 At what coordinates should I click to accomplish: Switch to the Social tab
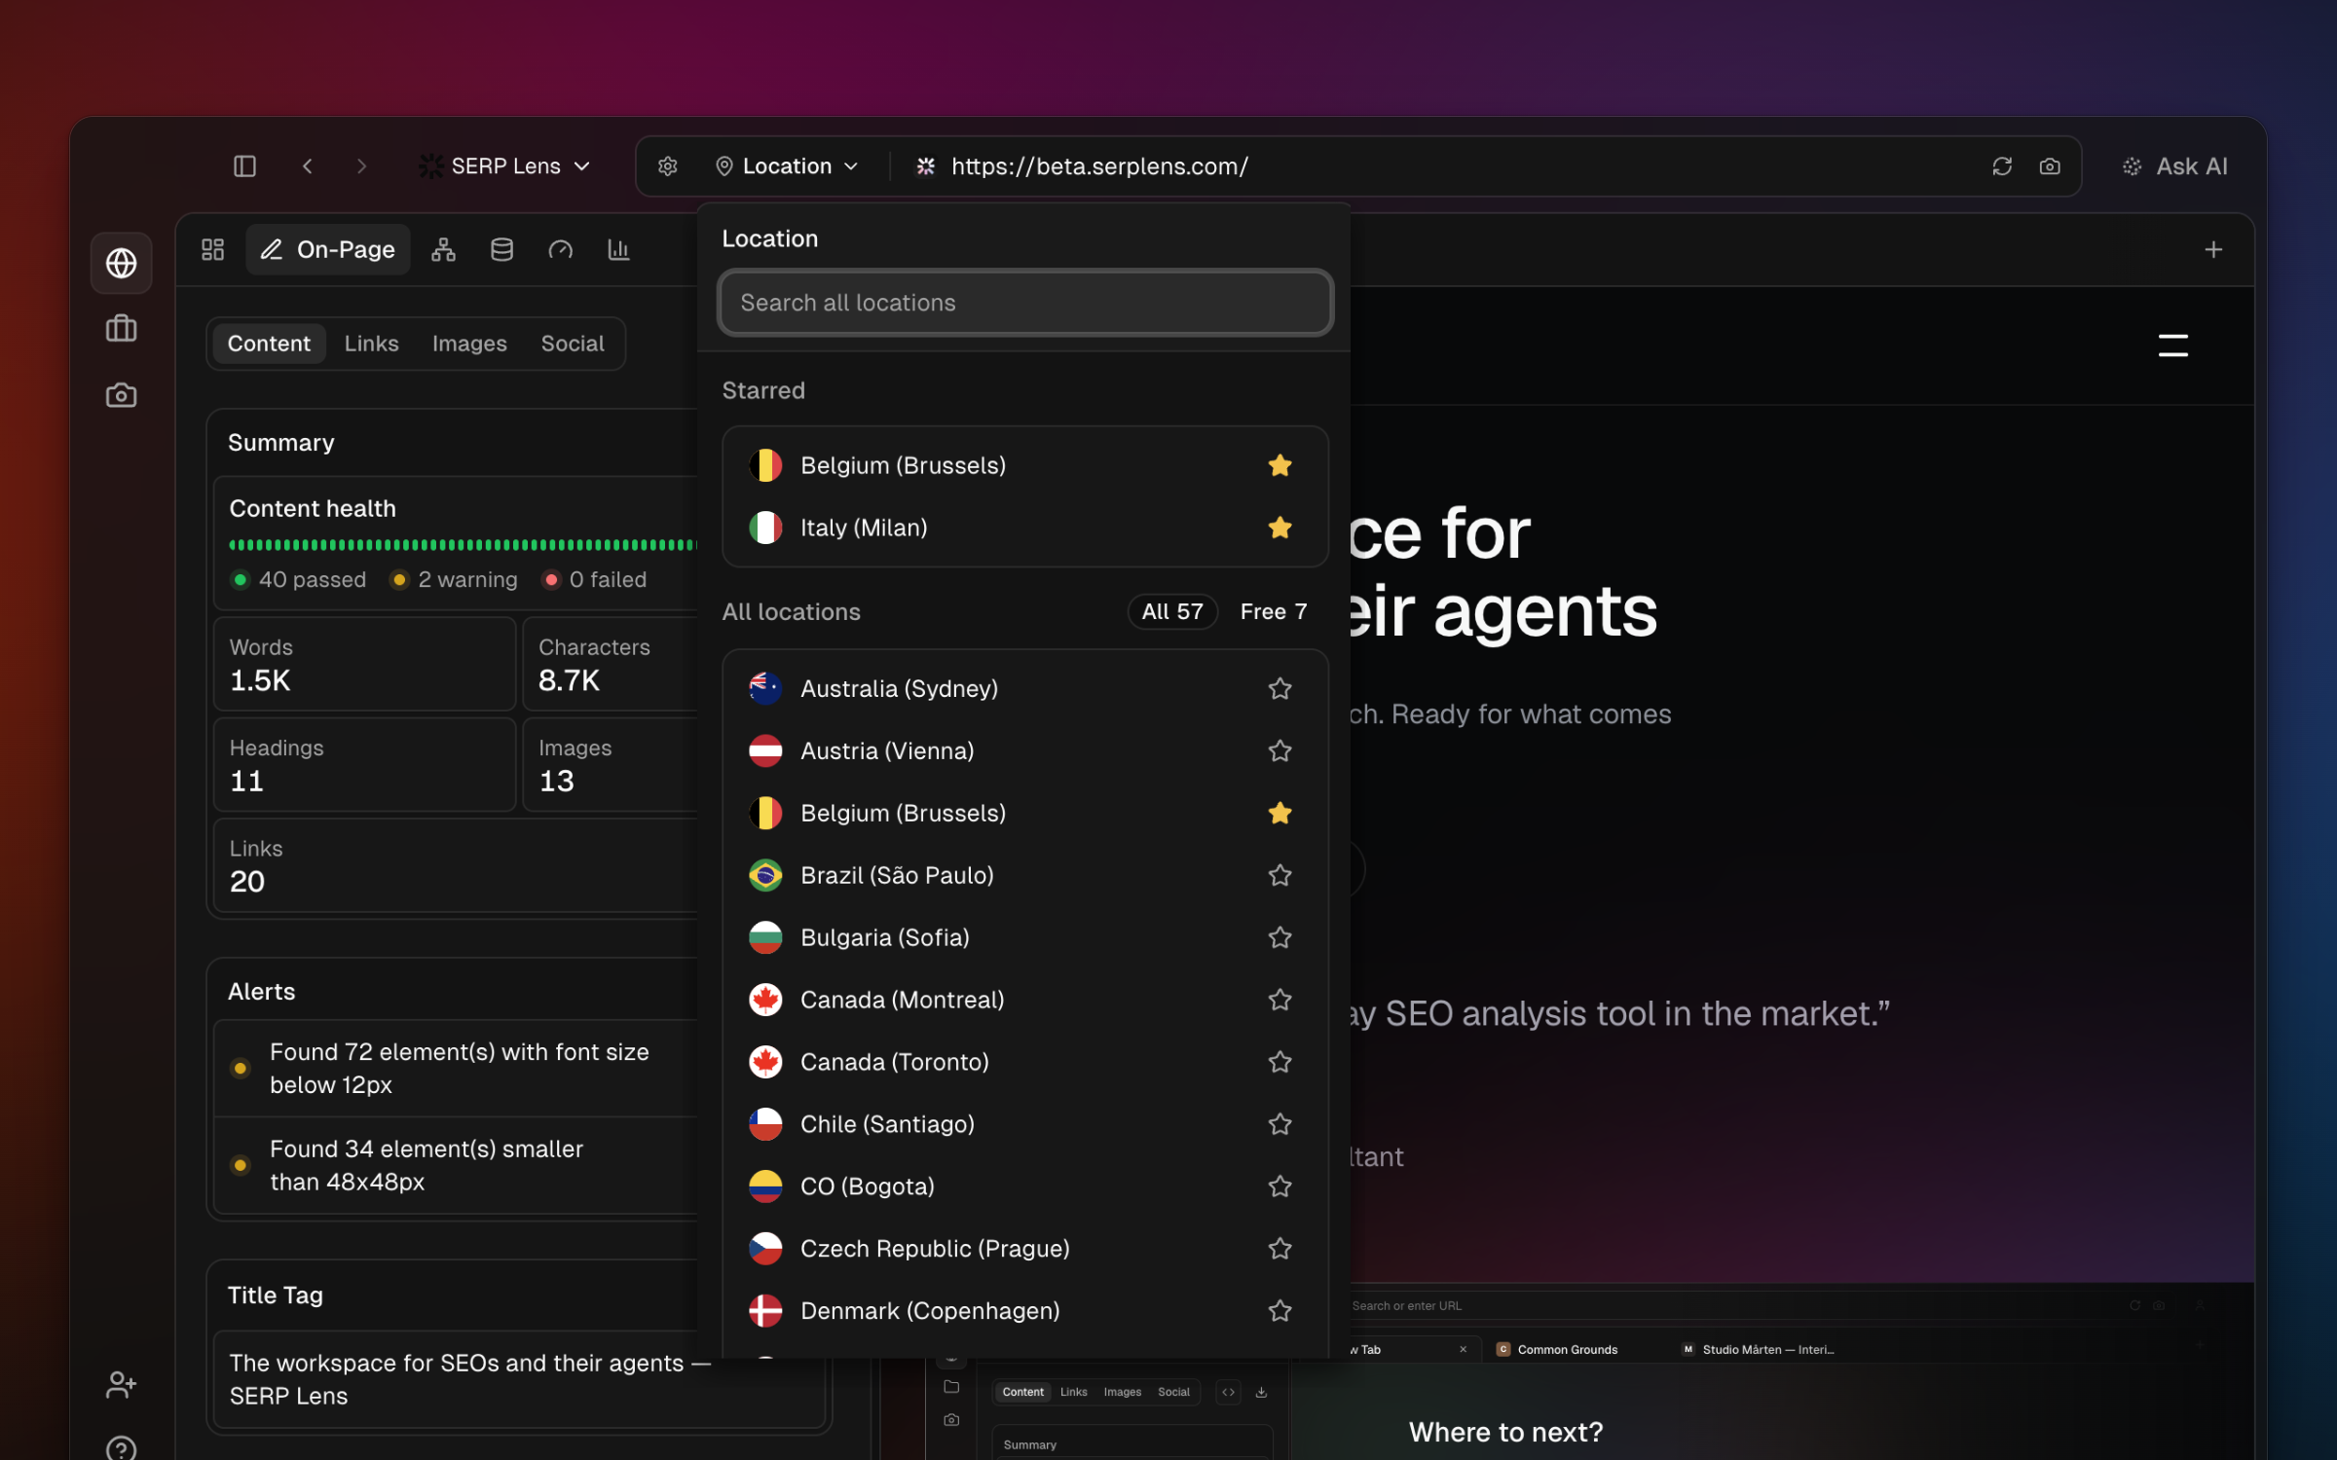tap(573, 344)
